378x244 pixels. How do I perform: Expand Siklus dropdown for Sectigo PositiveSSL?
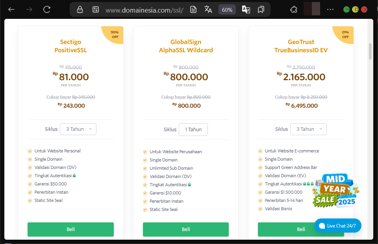point(78,129)
